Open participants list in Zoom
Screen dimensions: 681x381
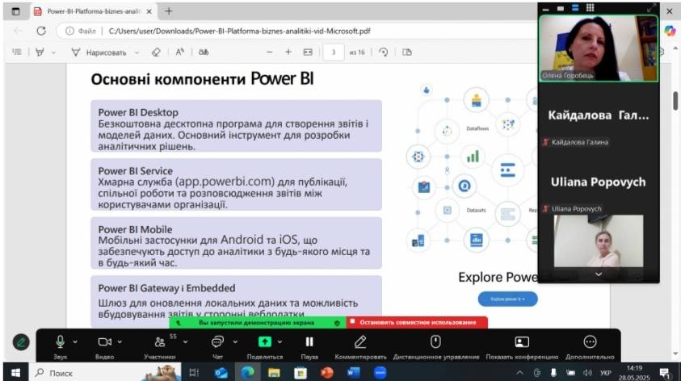tap(160, 341)
